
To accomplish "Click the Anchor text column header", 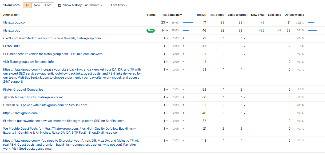I will [x=11, y=15].
